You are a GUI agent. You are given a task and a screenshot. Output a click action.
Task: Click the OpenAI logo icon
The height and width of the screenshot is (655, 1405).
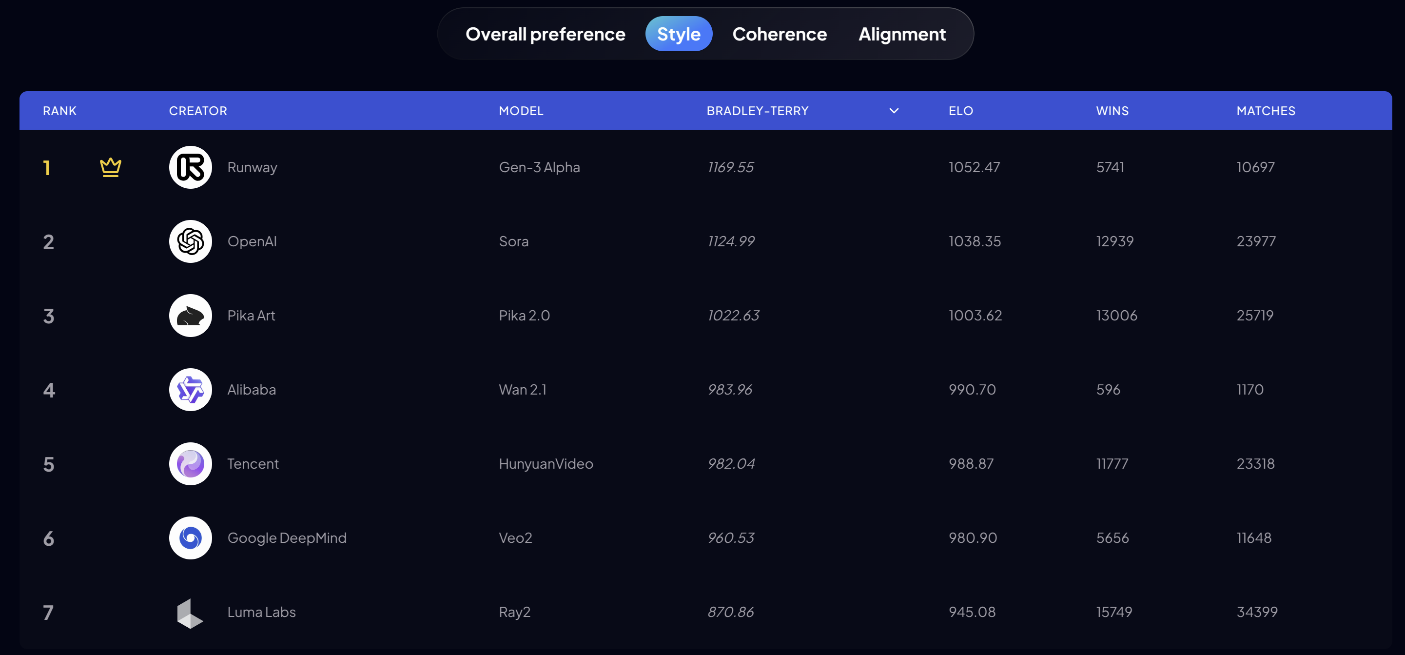190,241
